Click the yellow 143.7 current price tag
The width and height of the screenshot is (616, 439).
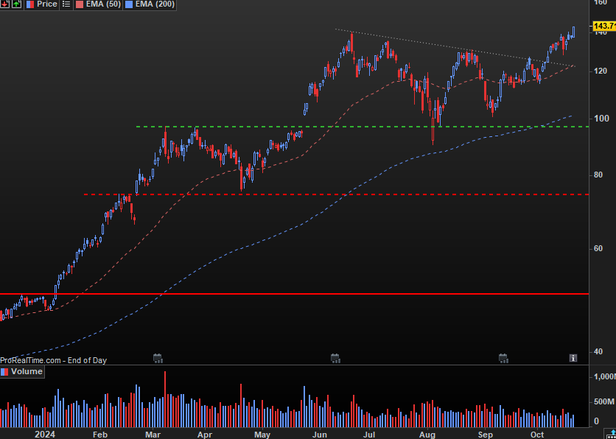(x=603, y=27)
